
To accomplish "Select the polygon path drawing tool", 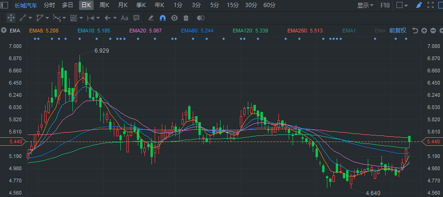I will [x=40, y=18].
